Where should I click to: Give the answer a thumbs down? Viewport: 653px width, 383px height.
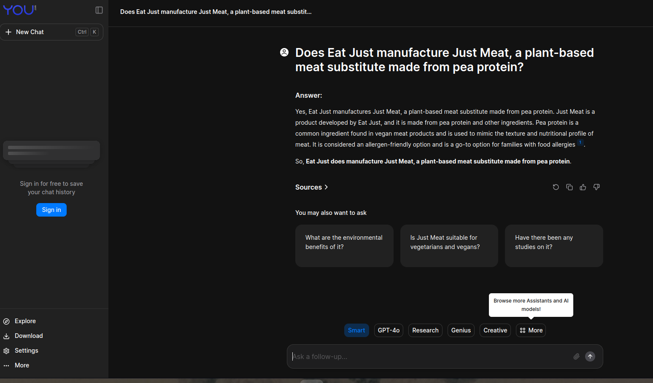(596, 187)
